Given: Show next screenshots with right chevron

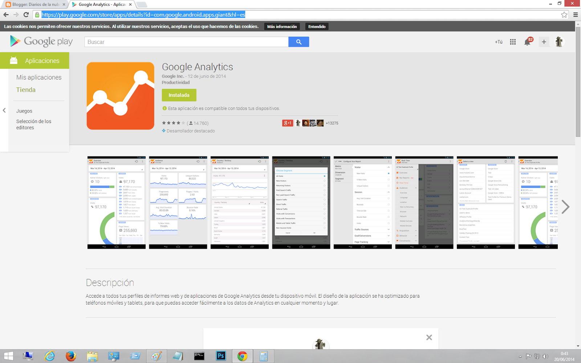Looking at the screenshot, I should click(x=565, y=207).
